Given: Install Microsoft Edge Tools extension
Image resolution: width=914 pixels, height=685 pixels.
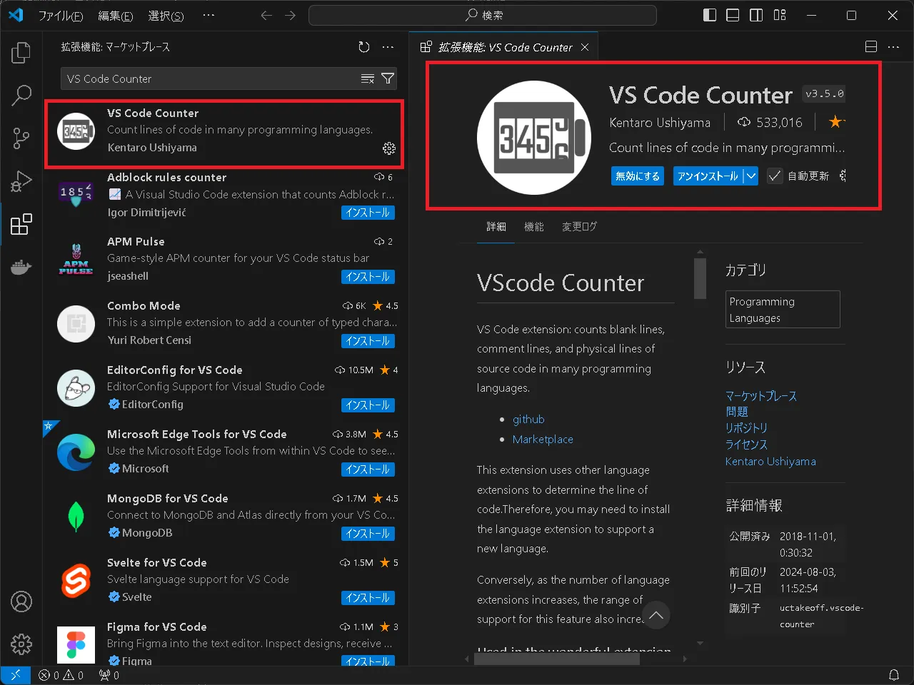Looking at the screenshot, I should tap(368, 470).
